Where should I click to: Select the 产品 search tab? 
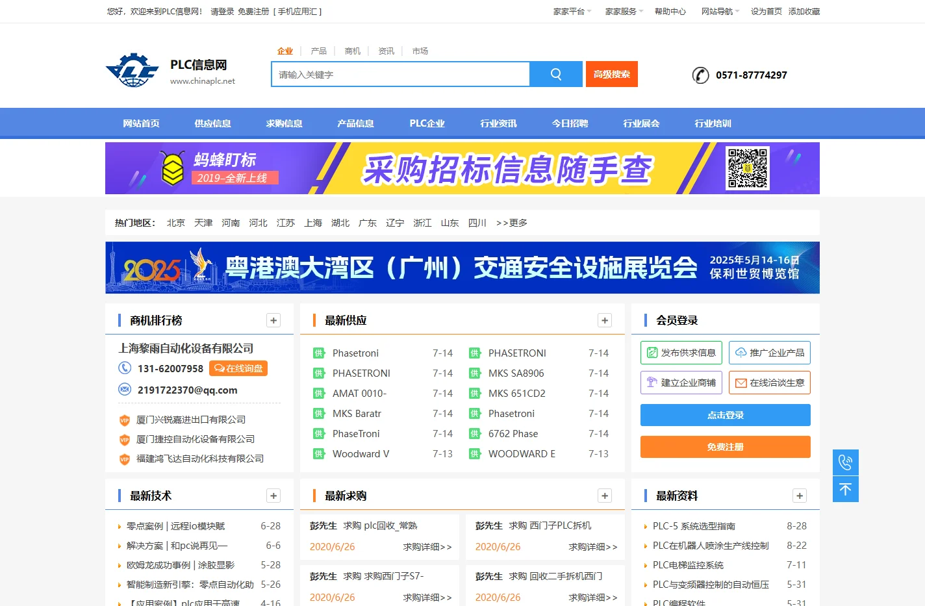tap(319, 51)
